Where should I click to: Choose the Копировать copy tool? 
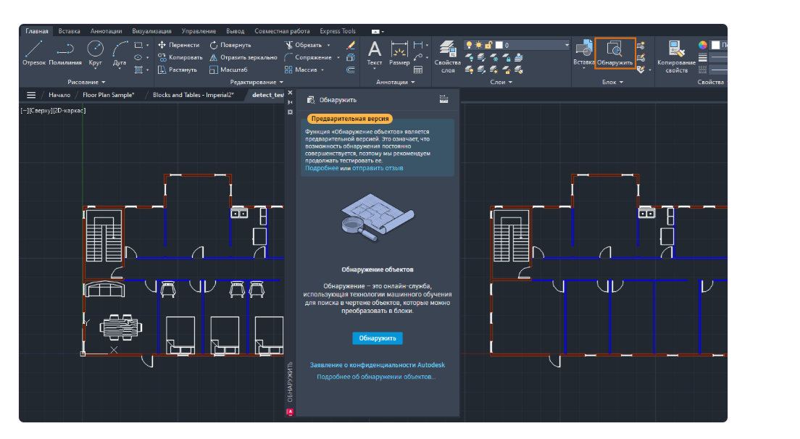tap(180, 57)
